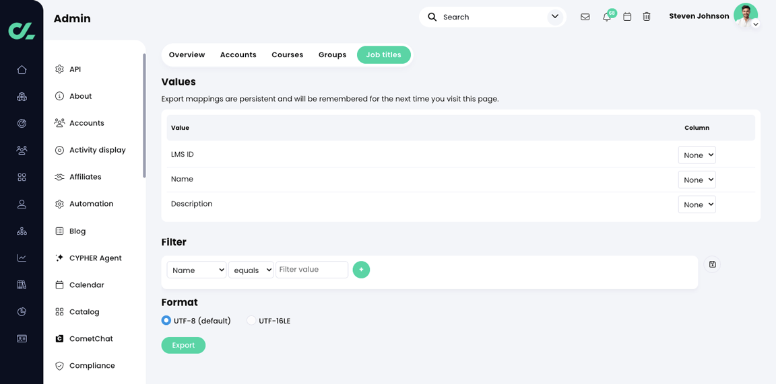Click the CYPHER Learning logo icon

tap(22, 30)
